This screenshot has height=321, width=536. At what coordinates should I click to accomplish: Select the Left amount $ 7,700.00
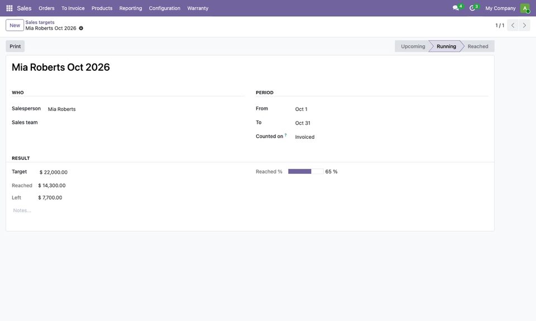coord(50,197)
